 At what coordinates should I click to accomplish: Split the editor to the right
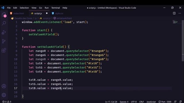(174, 13)
